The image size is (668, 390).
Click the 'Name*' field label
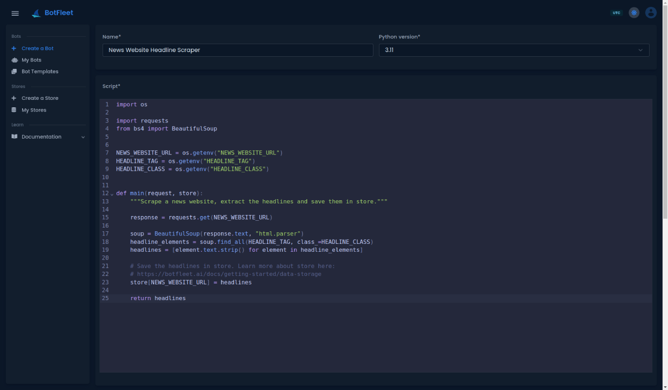(112, 37)
